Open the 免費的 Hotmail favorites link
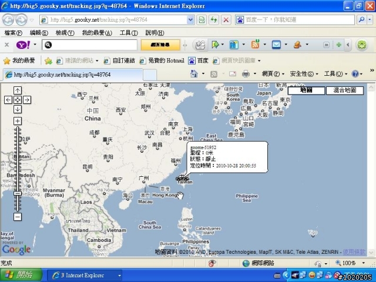 (162, 61)
